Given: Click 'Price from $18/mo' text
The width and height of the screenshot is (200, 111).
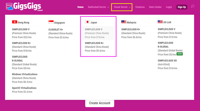Looking at the screenshot, I should coord(95,37).
